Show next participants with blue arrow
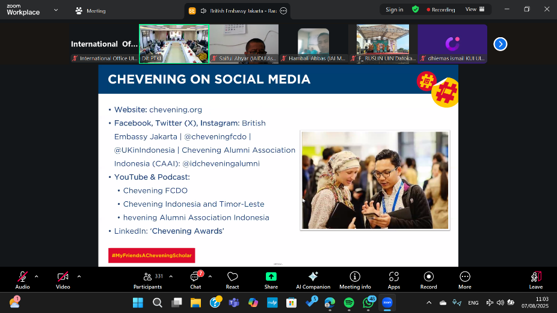The width and height of the screenshot is (557, 313). 500,44
